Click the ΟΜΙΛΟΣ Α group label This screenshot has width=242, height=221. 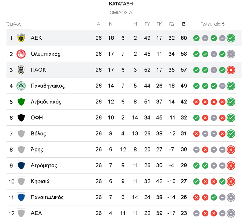121,13
